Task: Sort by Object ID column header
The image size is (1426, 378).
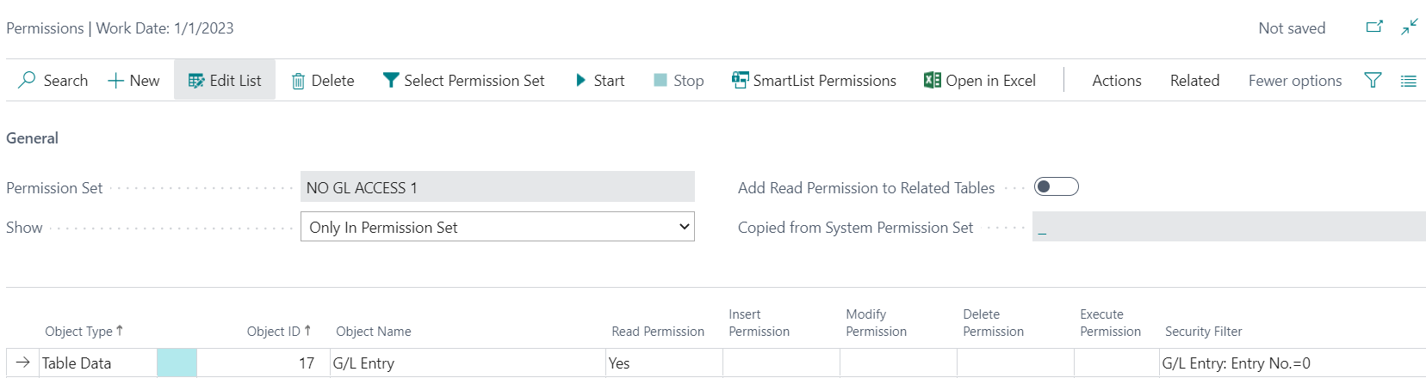Action: click(x=273, y=331)
